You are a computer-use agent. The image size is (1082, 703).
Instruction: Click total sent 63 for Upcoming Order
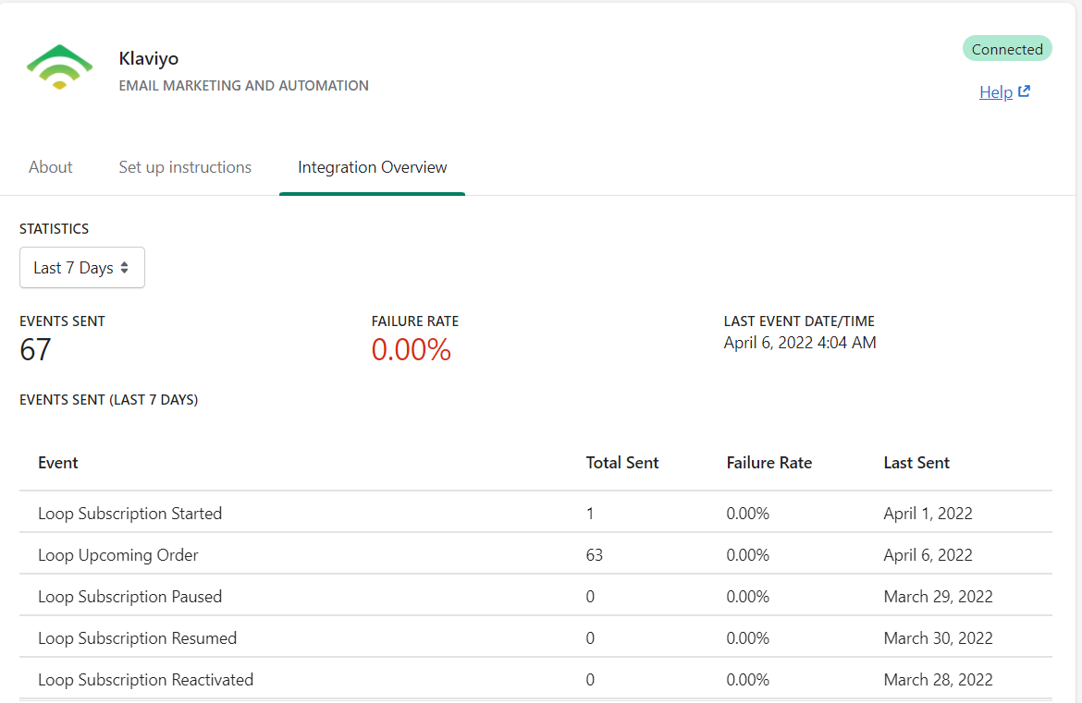[594, 555]
